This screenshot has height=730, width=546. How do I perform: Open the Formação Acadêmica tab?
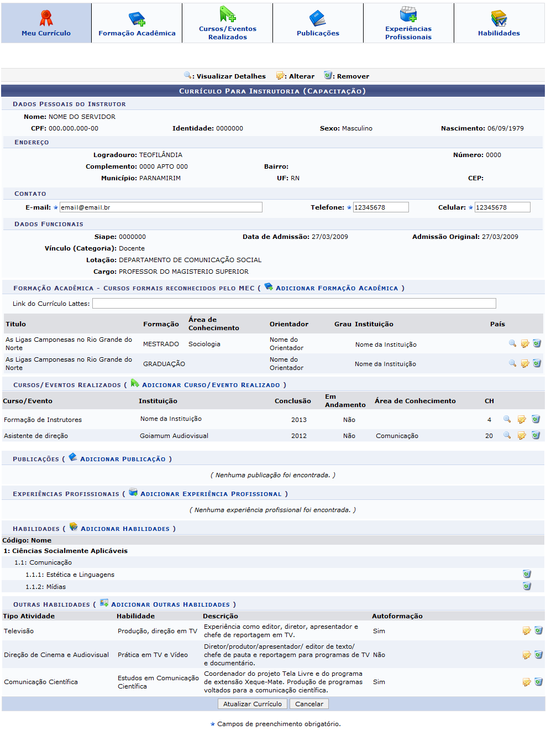[x=136, y=23]
